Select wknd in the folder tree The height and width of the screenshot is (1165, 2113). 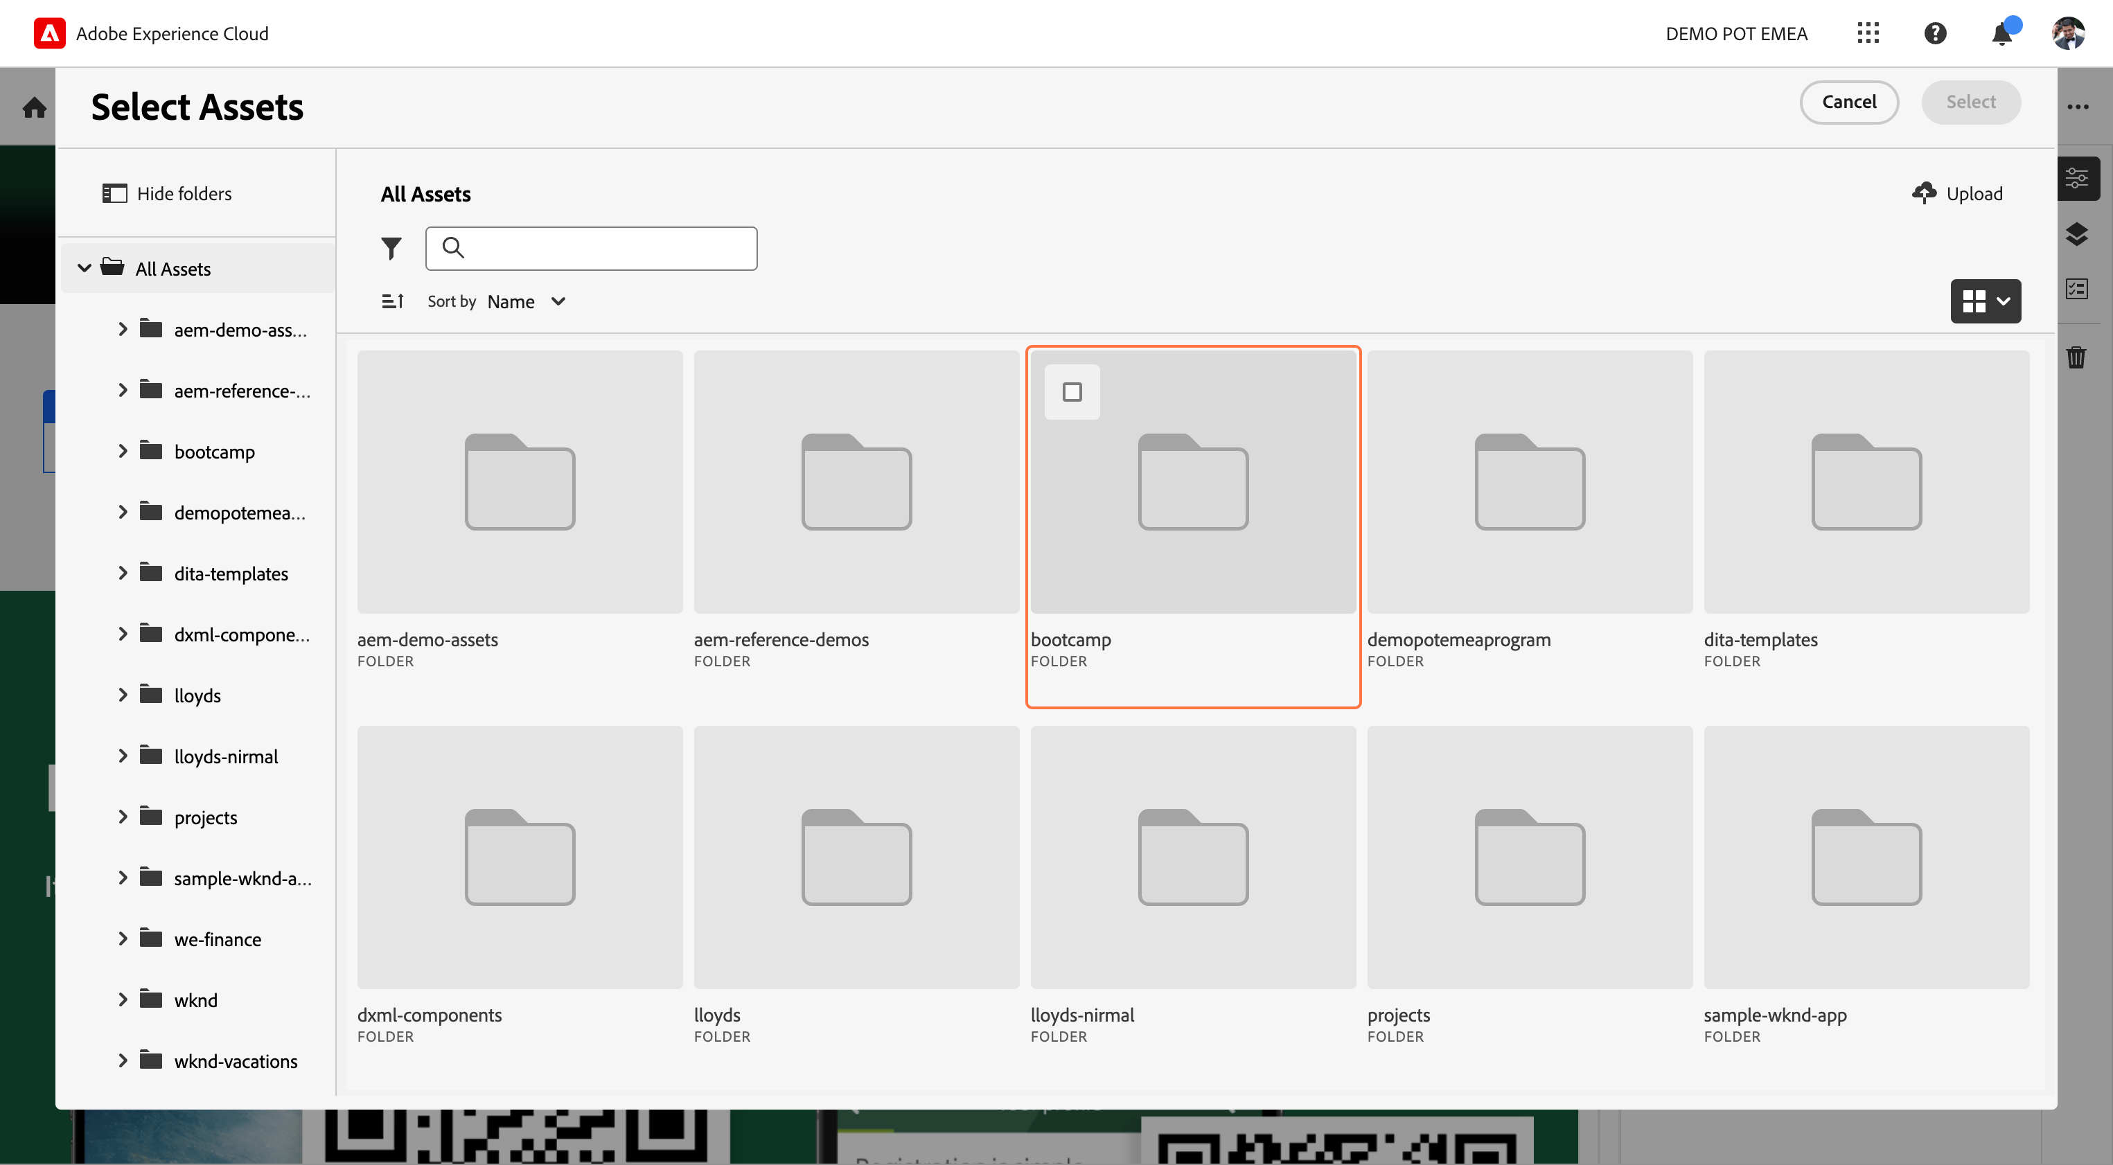tap(196, 1001)
